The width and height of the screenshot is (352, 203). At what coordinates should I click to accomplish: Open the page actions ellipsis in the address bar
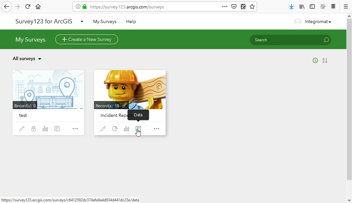(225, 7)
